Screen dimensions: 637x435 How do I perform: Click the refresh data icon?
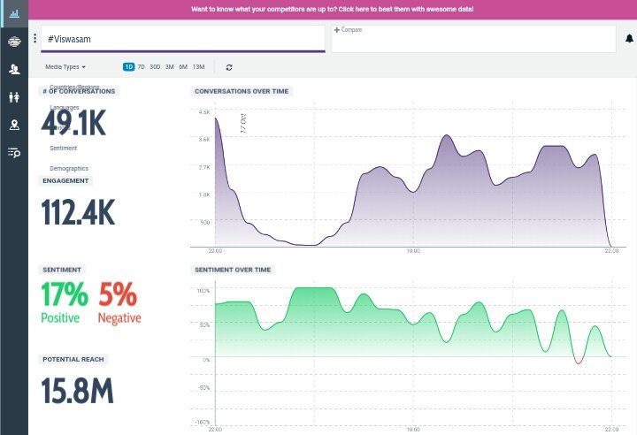tap(229, 67)
